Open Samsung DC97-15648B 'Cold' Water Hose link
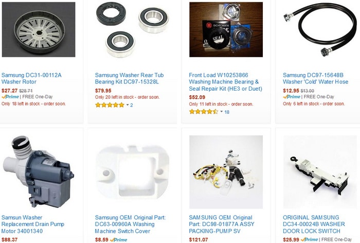The width and height of the screenshot is (360, 243). (x=315, y=78)
